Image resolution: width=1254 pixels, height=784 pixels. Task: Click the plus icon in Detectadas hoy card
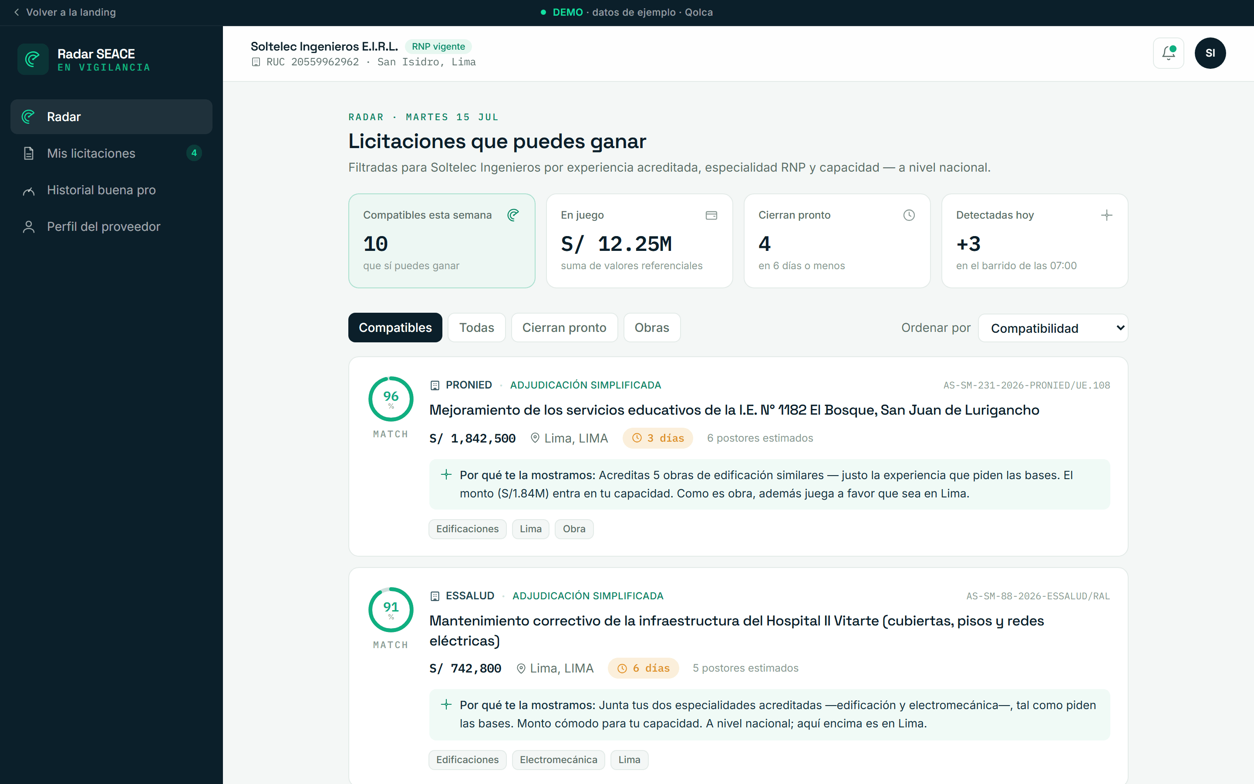click(x=1106, y=215)
